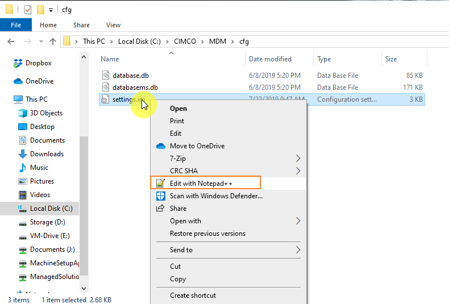Click the database.db file icon
Image resolution: width=449 pixels, height=304 pixels.
106,75
